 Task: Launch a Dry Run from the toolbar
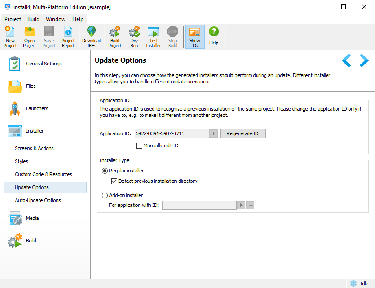(134, 37)
